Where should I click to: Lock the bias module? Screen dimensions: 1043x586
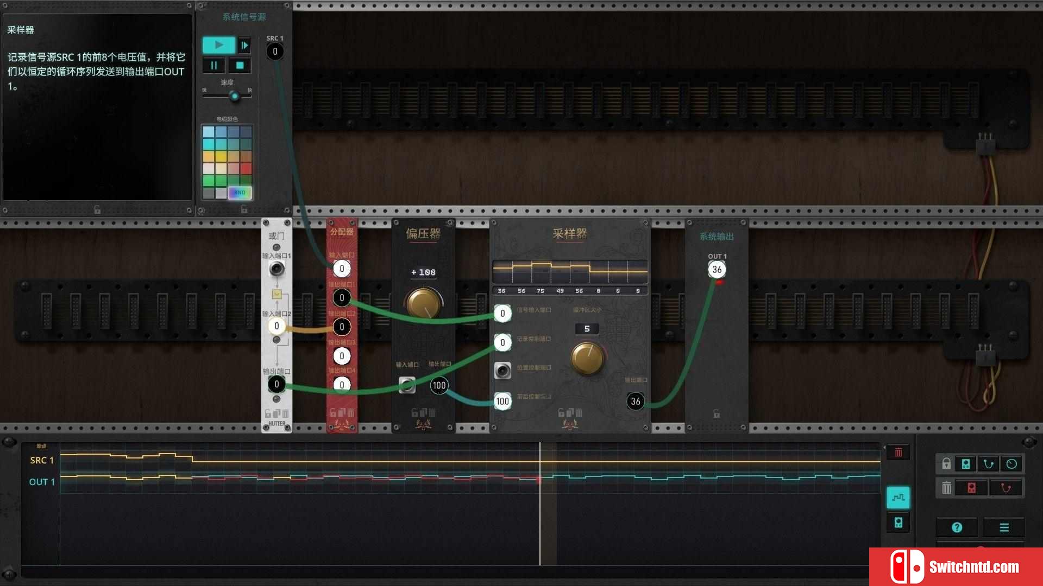(x=414, y=413)
